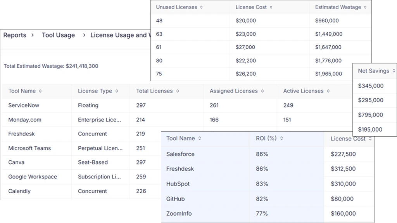Select the Salesforce ROI row
Image resolution: width=397 pixels, height=223 pixels.
tap(180, 154)
